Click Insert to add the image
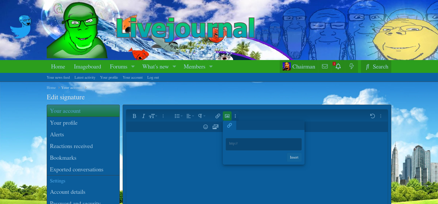 pyautogui.click(x=294, y=157)
